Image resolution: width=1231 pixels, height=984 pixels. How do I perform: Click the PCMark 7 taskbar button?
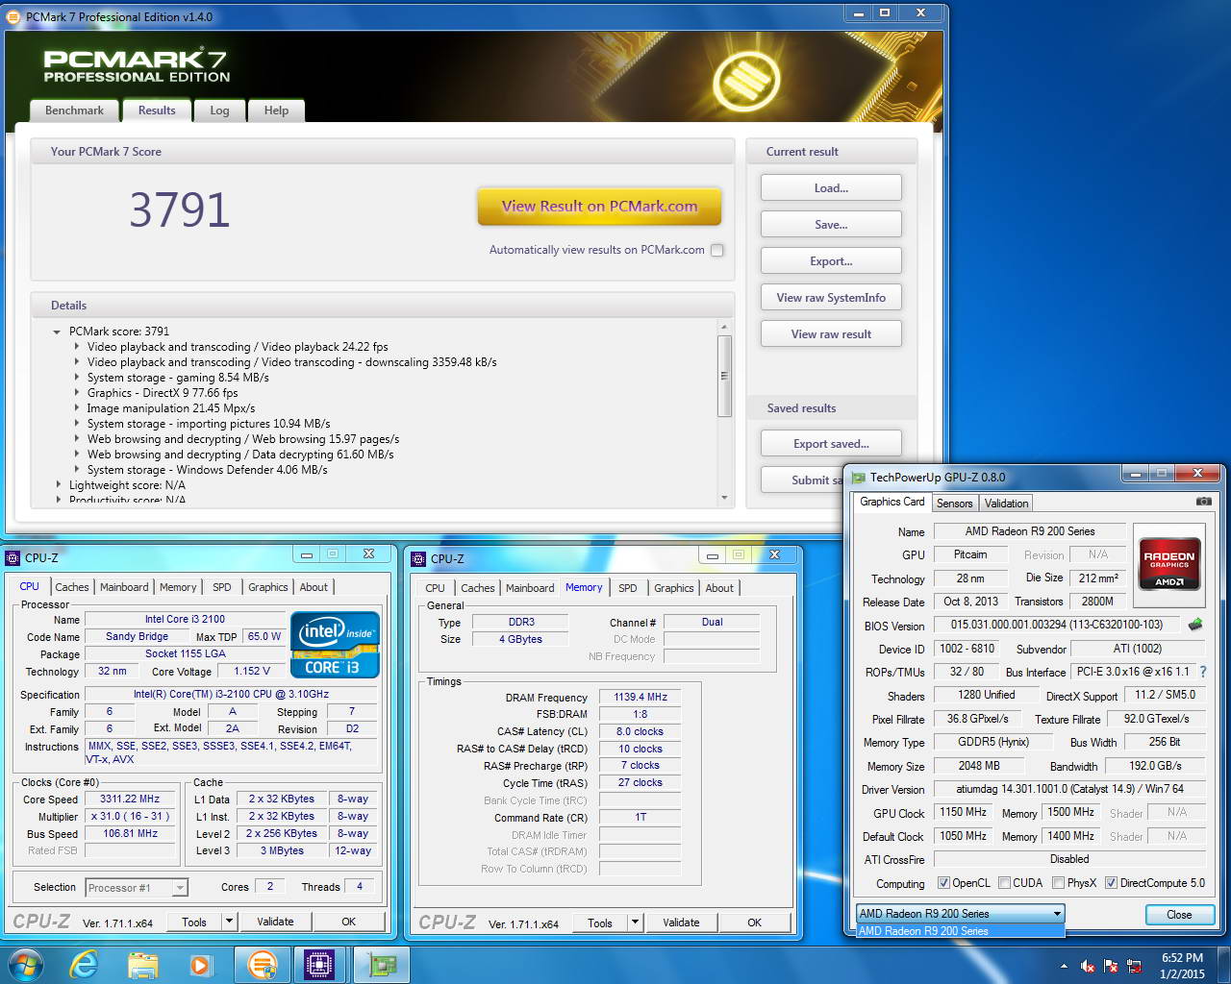click(262, 964)
